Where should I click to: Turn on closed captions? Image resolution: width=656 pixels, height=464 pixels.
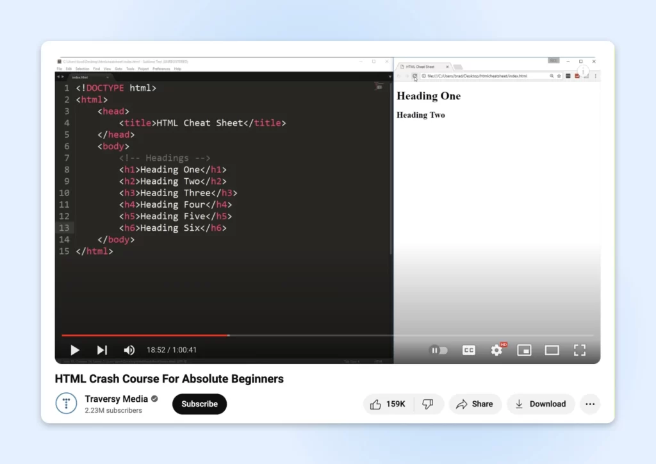[468, 350]
